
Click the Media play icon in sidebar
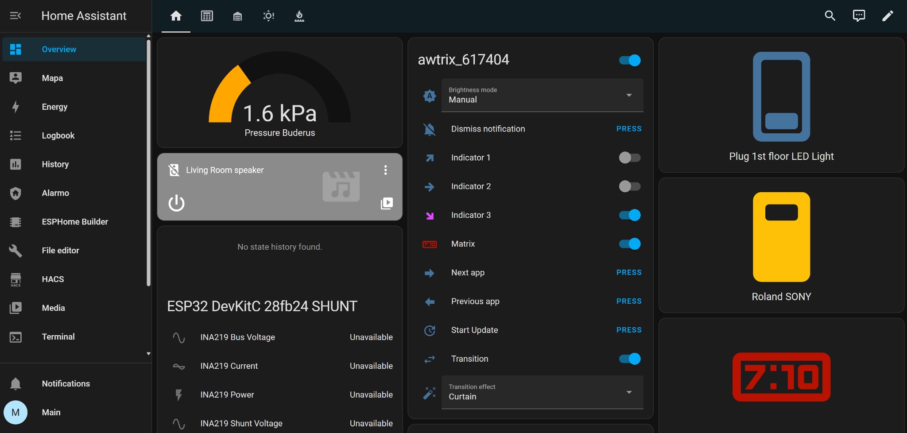[16, 308]
